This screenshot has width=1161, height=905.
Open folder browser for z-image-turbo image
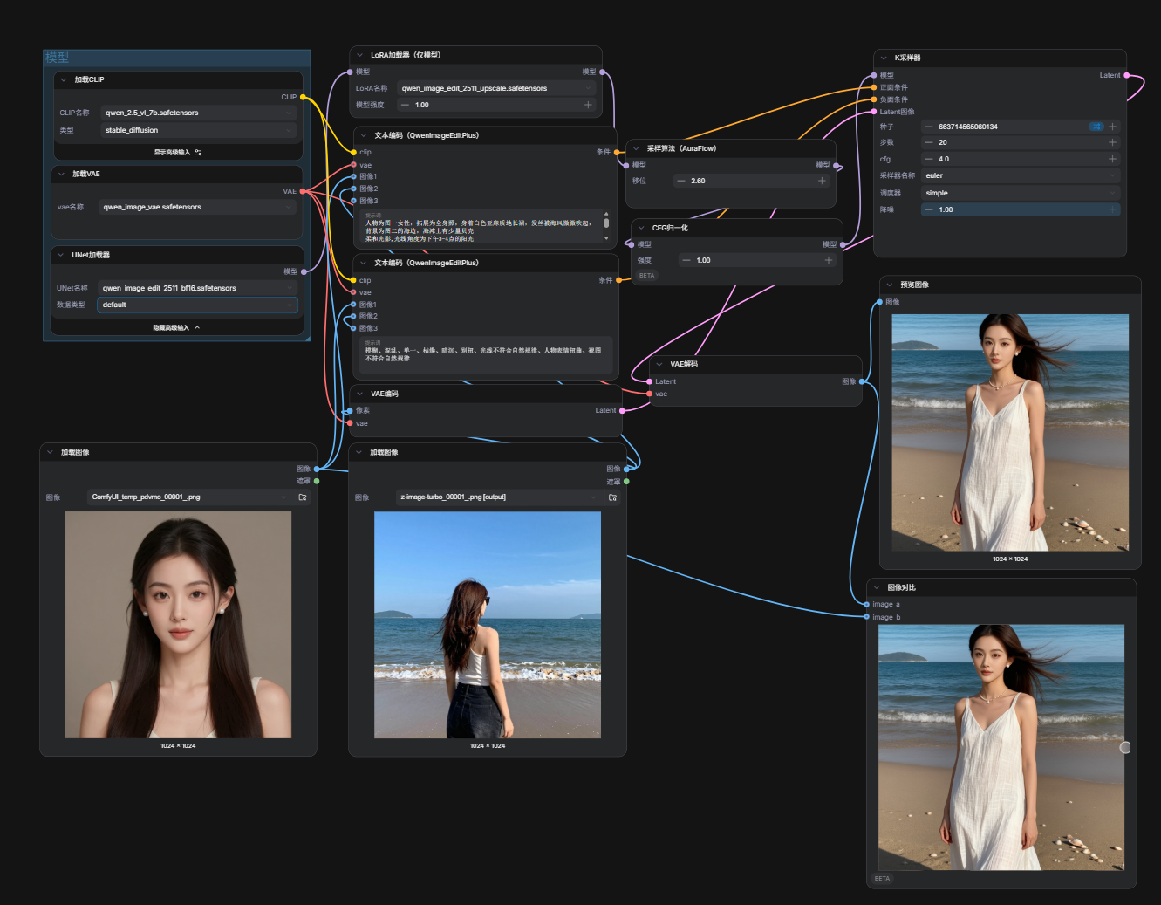click(612, 497)
